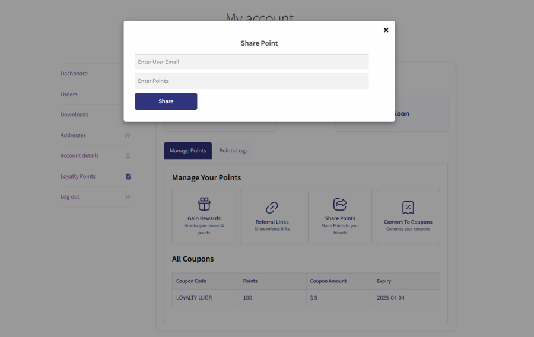
Task: Open the Dashboard link
Action: point(74,74)
